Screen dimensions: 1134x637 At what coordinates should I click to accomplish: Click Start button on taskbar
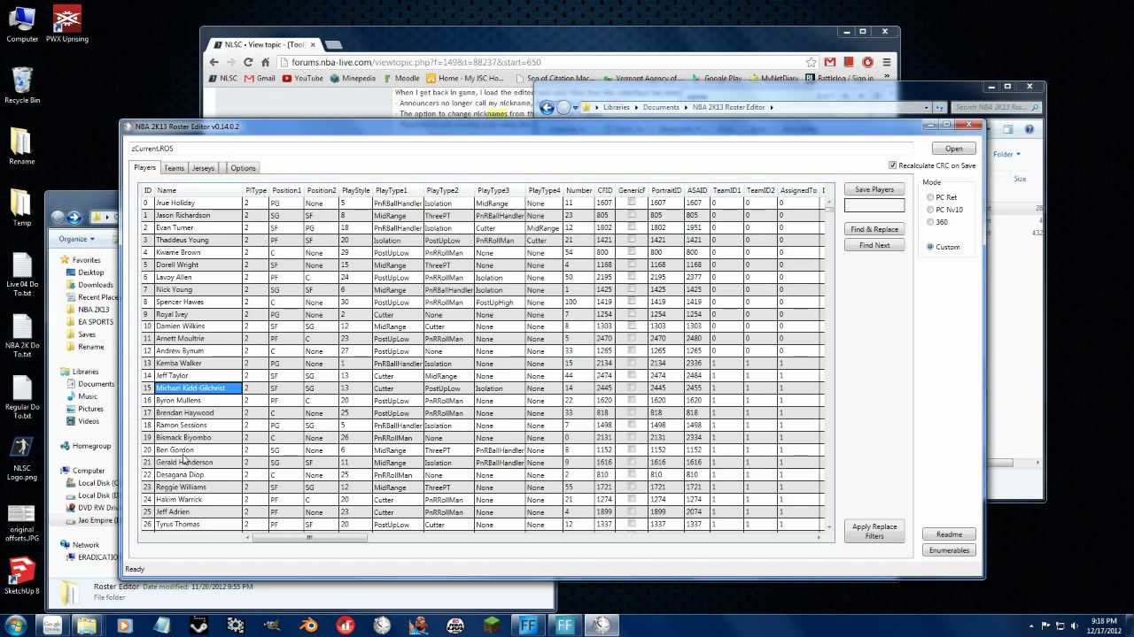tap(16, 625)
